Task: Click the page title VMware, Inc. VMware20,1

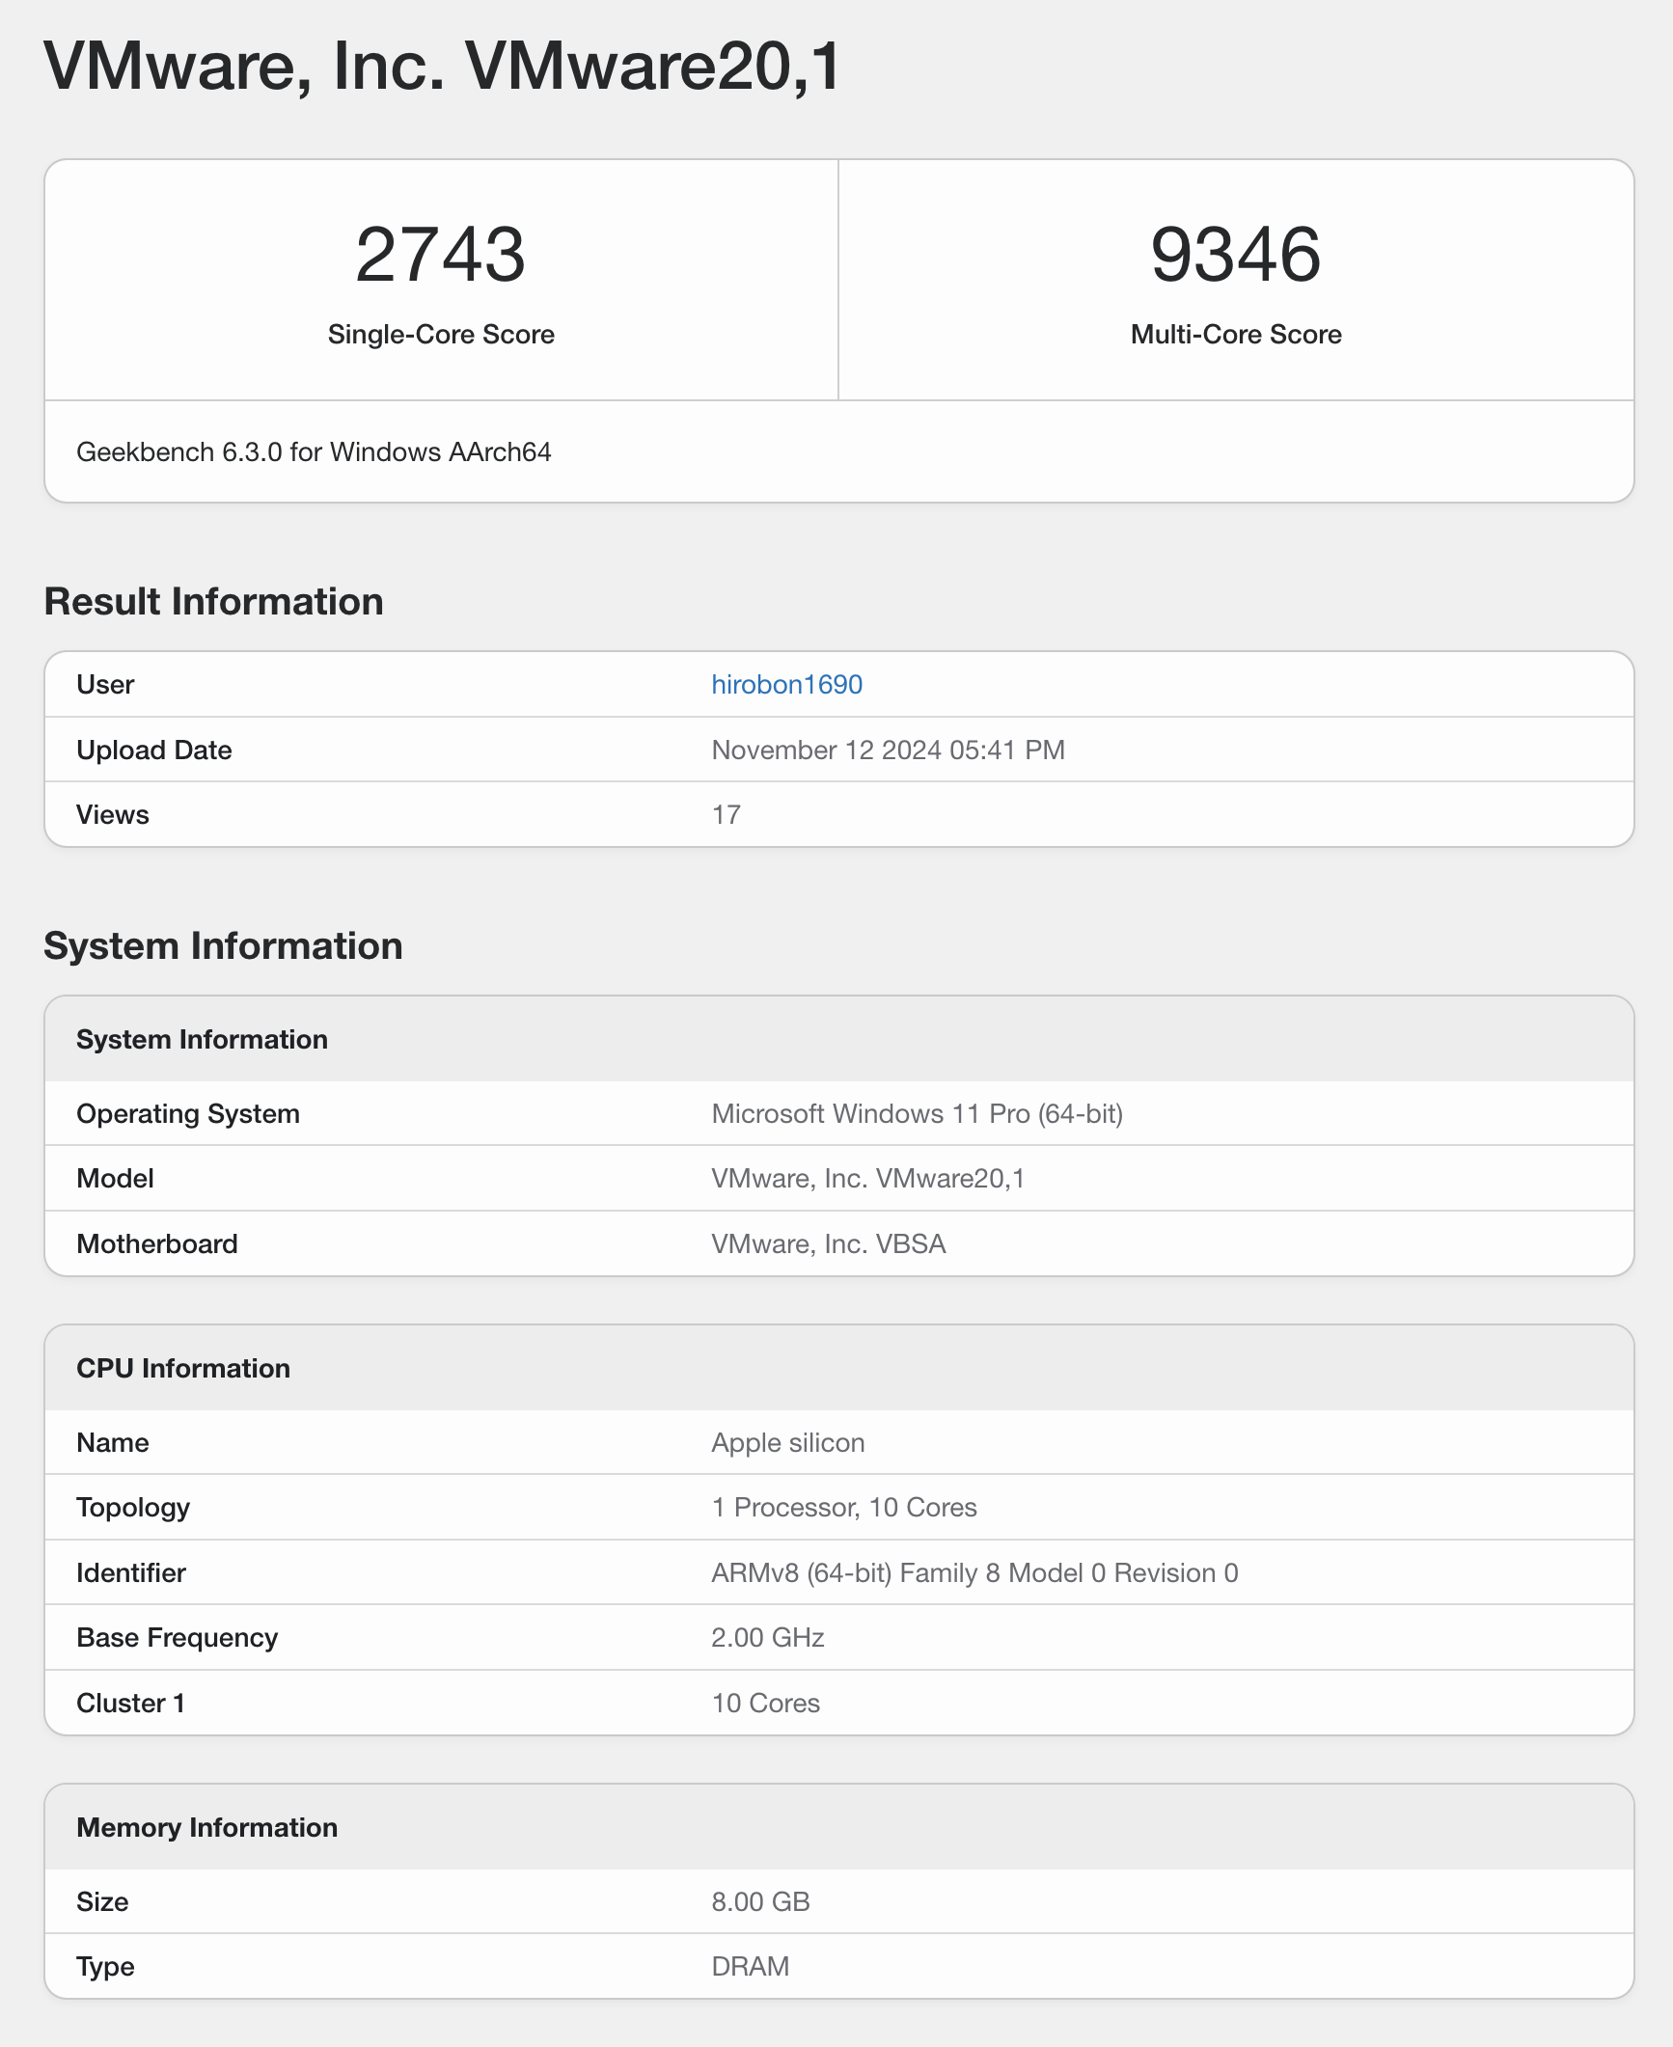Action: coord(443,67)
